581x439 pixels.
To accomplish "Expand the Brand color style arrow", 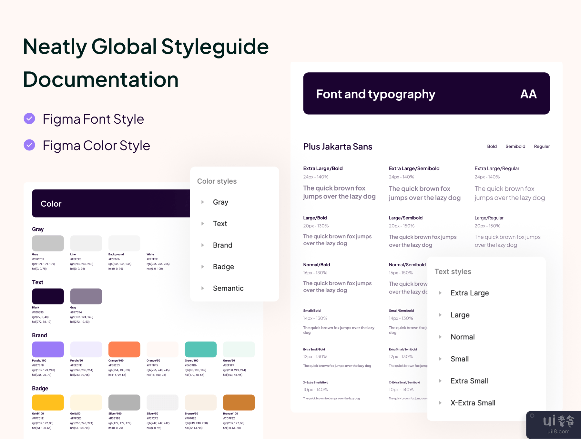I will tap(203, 245).
